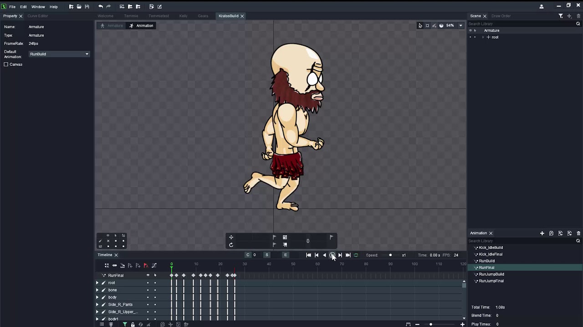Click the E button in timeline header
The width and height of the screenshot is (583, 327).
(x=286, y=255)
